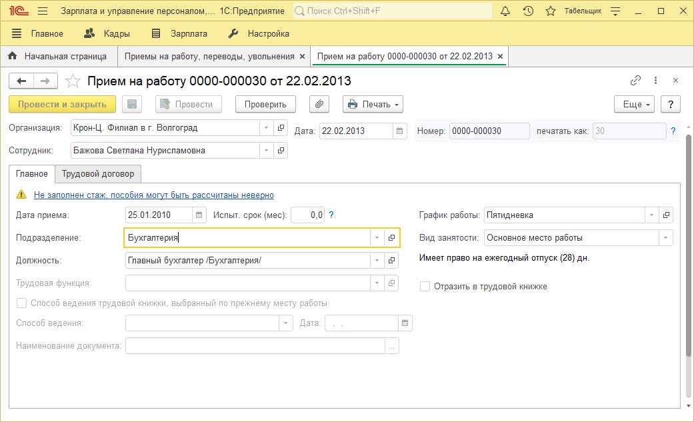Save document with floppy disk icon
This screenshot has width=694, height=422.
point(132,105)
